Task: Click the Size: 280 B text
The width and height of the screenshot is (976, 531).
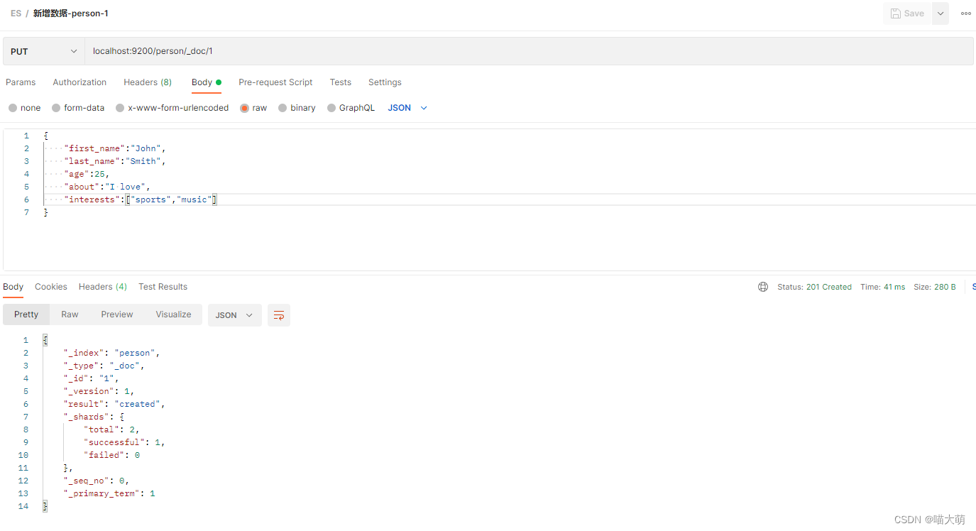Action: pos(935,287)
